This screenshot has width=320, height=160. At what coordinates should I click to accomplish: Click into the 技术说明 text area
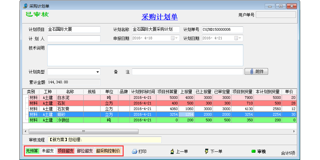click(145, 55)
